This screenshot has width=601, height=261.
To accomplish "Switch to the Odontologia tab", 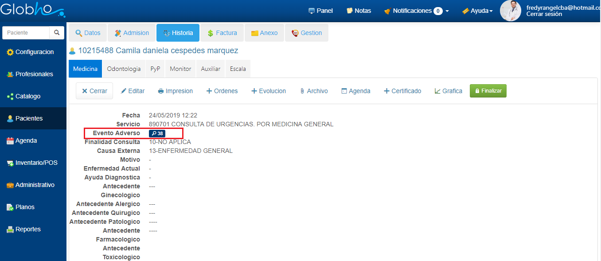I will 124,69.
